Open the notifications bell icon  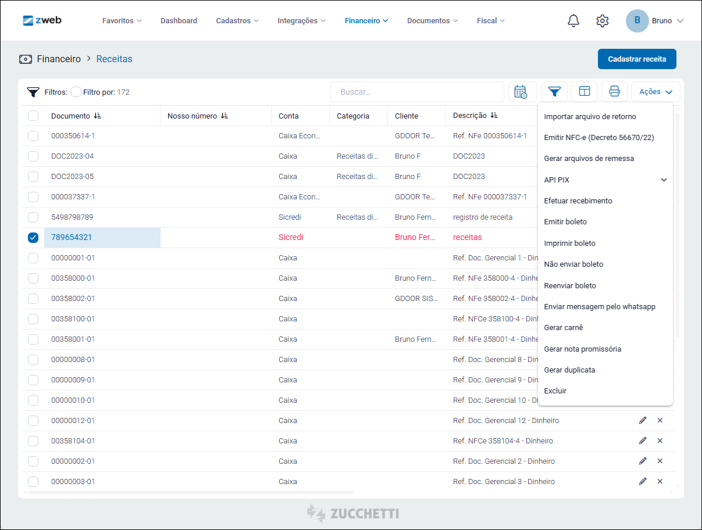(573, 21)
